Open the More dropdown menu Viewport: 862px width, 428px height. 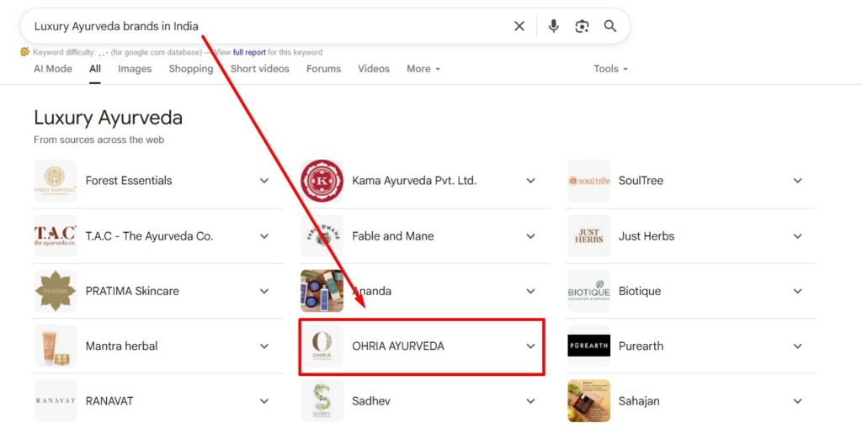coord(423,69)
